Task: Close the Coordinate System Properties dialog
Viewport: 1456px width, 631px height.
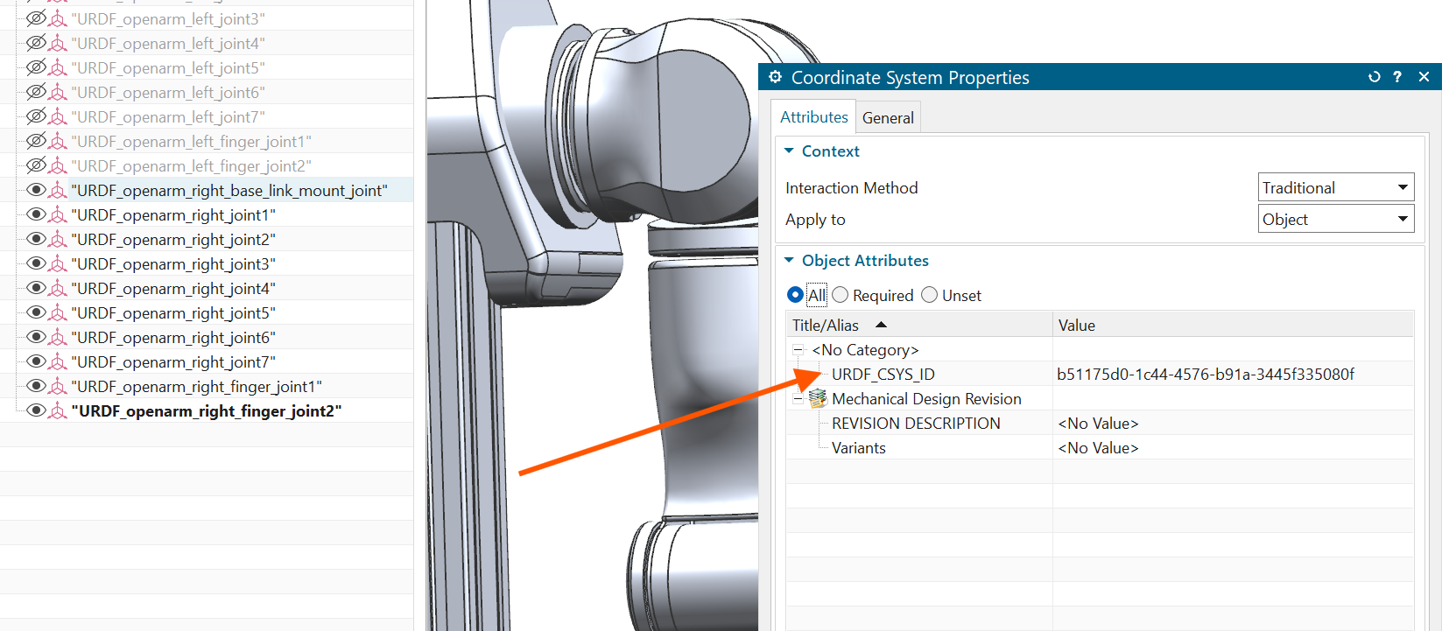Action: pos(1424,77)
